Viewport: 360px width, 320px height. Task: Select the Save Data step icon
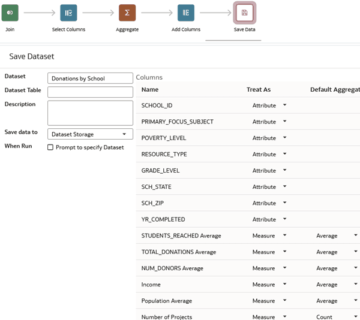(245, 13)
